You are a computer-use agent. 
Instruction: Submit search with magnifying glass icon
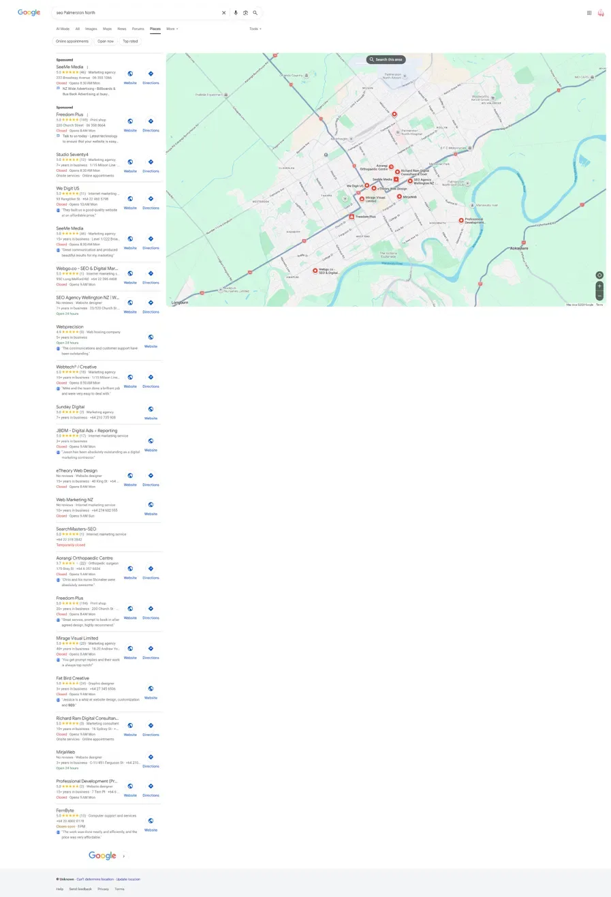(x=255, y=12)
